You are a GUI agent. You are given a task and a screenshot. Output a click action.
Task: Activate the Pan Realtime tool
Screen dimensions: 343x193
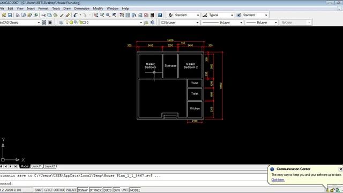coord(96,15)
